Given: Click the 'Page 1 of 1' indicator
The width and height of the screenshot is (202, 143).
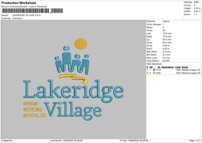Looking at the screenshot, I should 195,140.
